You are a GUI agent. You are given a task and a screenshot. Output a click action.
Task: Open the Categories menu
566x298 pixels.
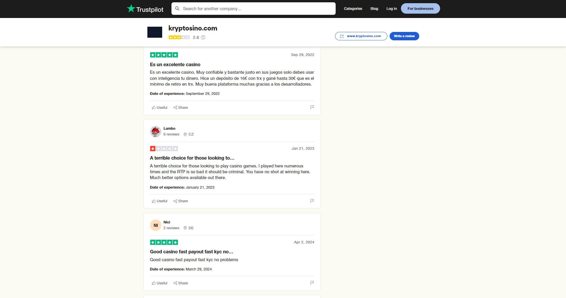coord(353,8)
